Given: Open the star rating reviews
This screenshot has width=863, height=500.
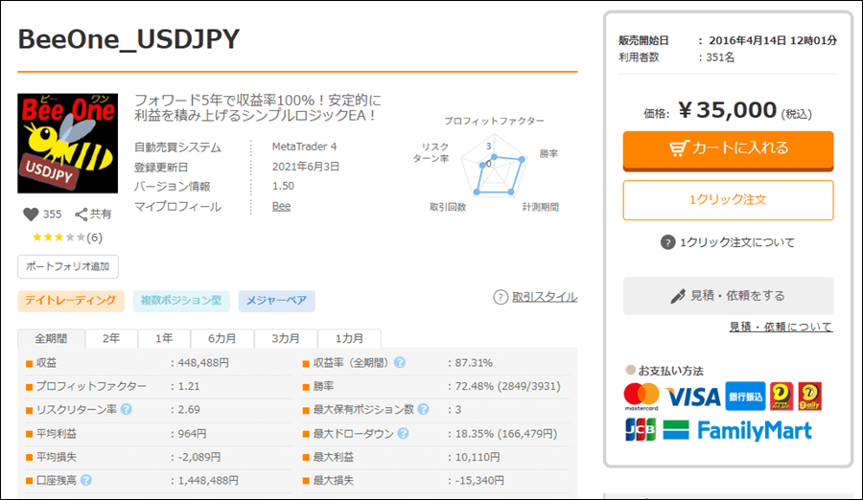Looking at the screenshot, I should coord(67,237).
